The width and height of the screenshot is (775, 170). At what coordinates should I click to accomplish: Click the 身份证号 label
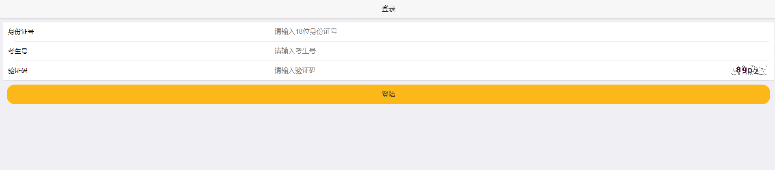pos(21,31)
